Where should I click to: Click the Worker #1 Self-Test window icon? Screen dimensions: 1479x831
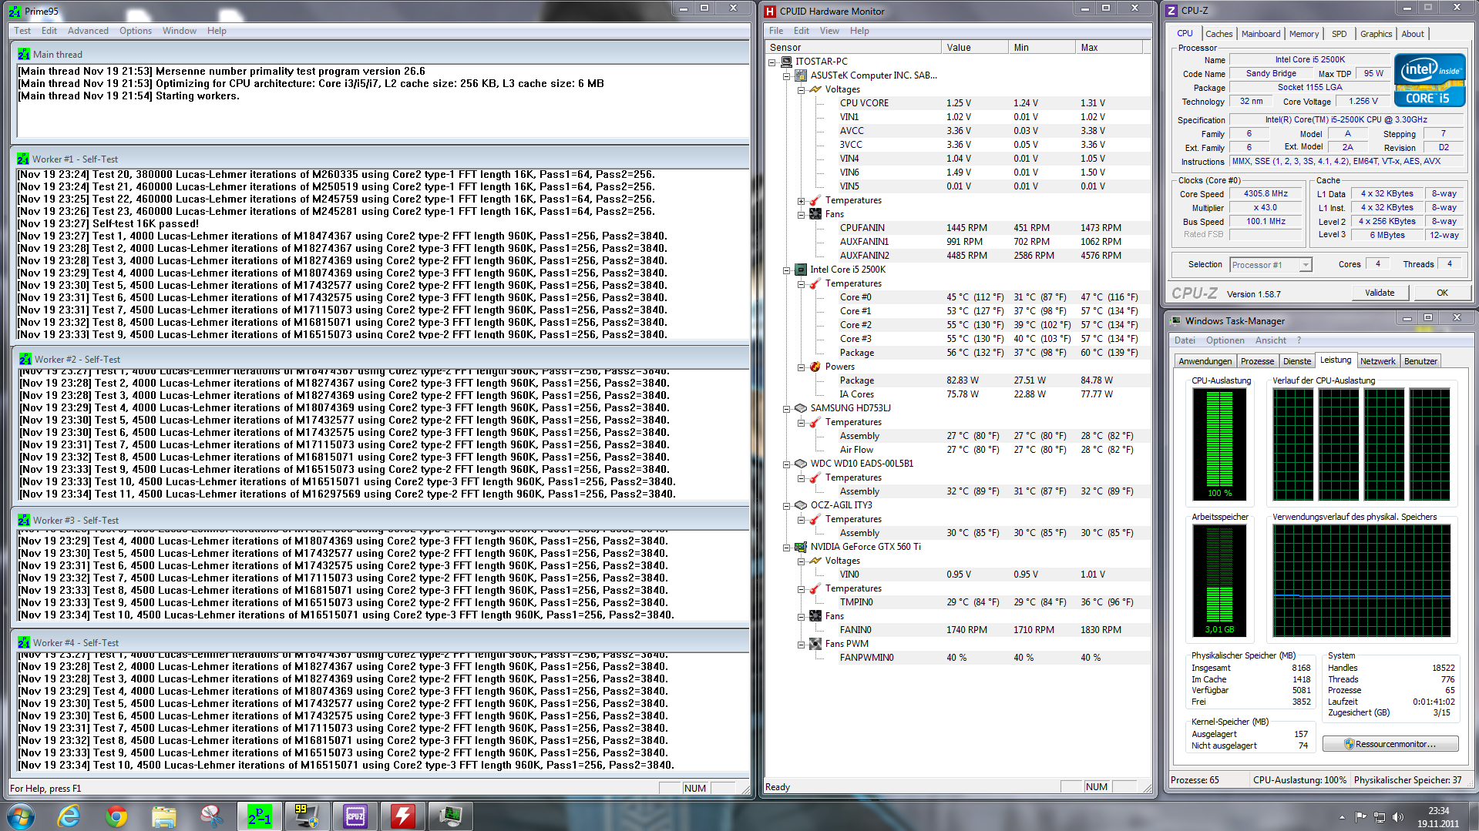pyautogui.click(x=23, y=159)
